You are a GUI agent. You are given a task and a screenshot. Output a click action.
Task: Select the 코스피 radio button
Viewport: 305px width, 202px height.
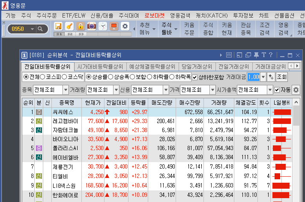pos(42,77)
